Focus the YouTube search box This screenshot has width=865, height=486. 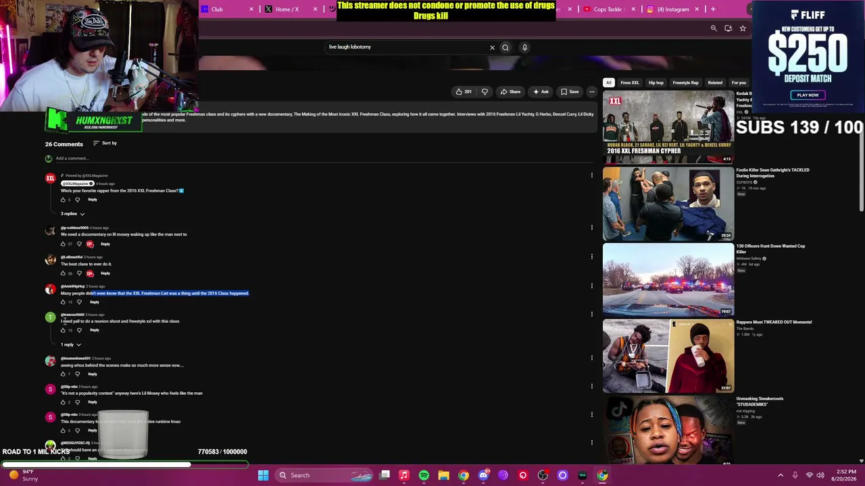tap(407, 47)
